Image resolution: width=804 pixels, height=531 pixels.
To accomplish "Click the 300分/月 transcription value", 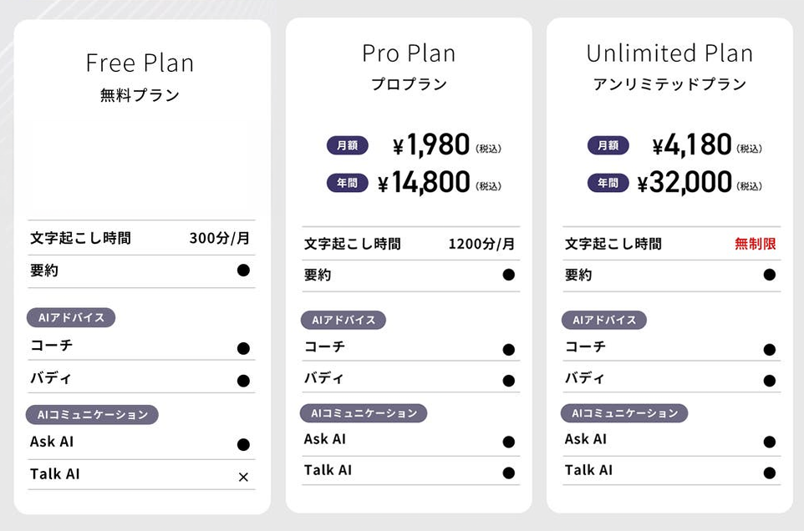I will 219,238.
